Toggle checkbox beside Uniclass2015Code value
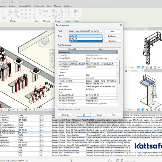Screen dimensions: 162x162 coord(117,95)
